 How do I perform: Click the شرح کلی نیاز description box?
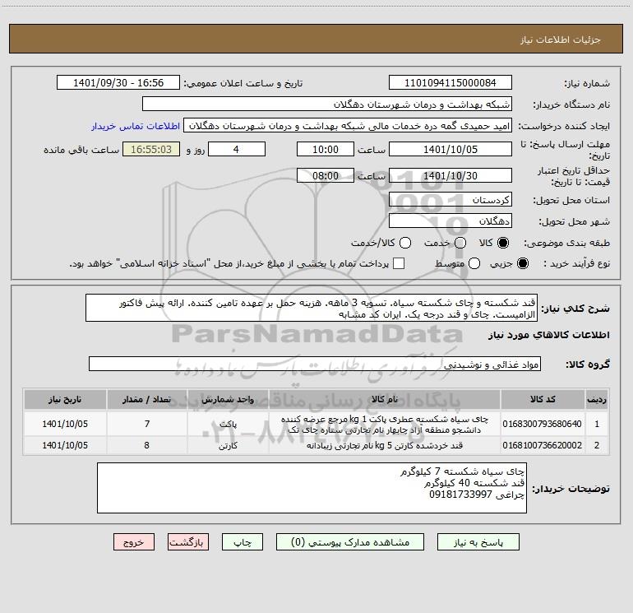coord(312,308)
